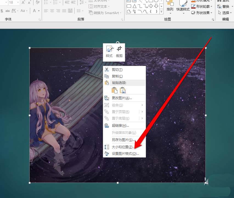Click the picture's rotation handle
This screenshot has width=234, height=198.
click(x=118, y=43)
